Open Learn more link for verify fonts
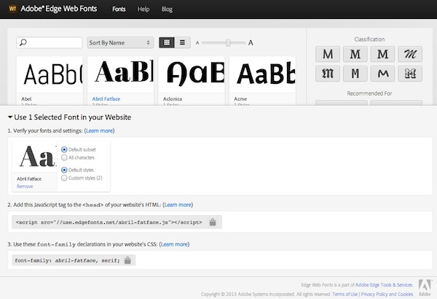Viewport: 437px width, 299px height. [x=100, y=131]
